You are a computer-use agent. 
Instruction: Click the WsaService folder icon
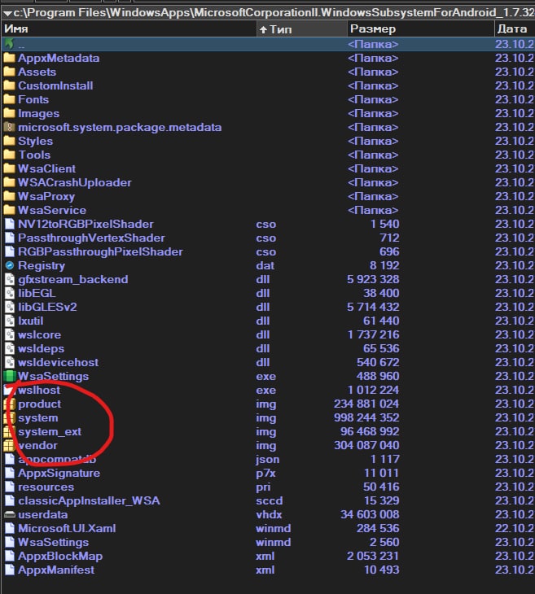point(9,210)
